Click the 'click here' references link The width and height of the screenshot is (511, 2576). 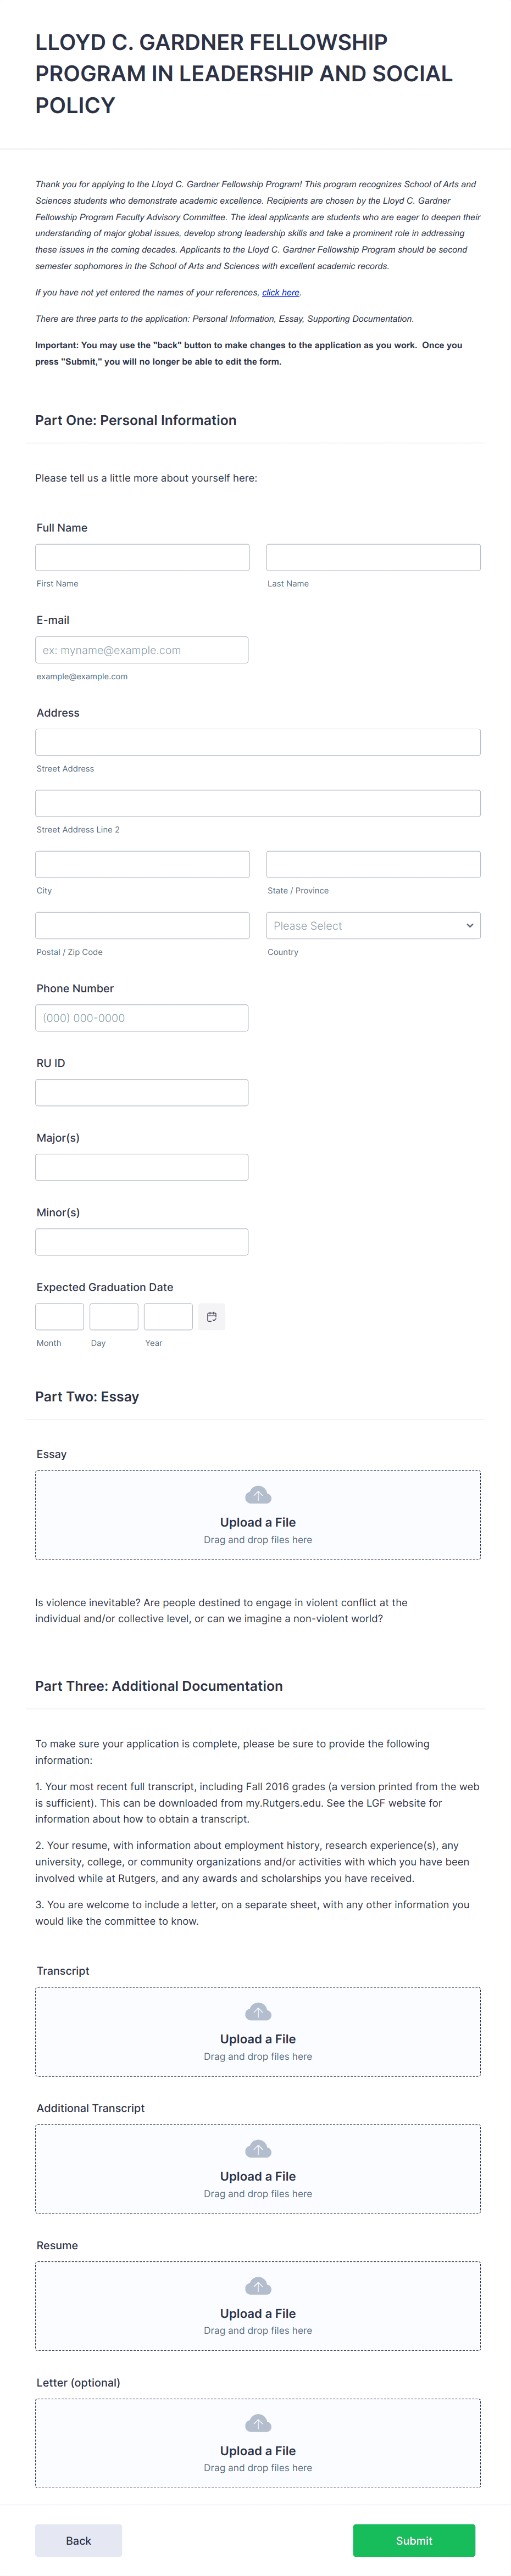281,292
